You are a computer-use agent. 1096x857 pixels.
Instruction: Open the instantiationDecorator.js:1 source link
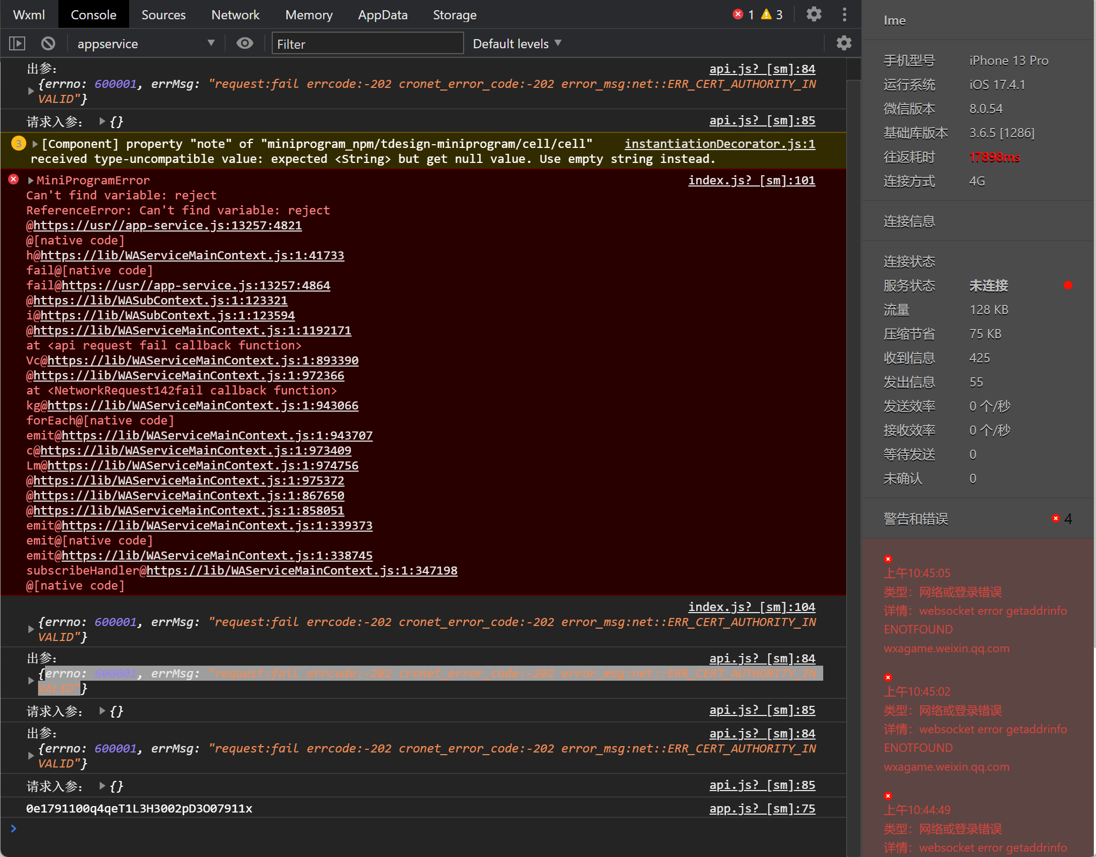[x=719, y=144]
